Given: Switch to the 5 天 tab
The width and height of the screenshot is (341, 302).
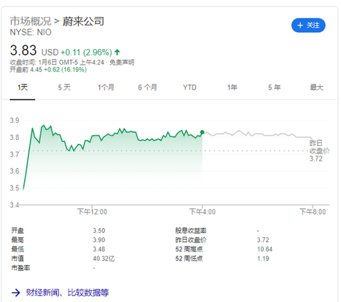Looking at the screenshot, I should 64,87.
